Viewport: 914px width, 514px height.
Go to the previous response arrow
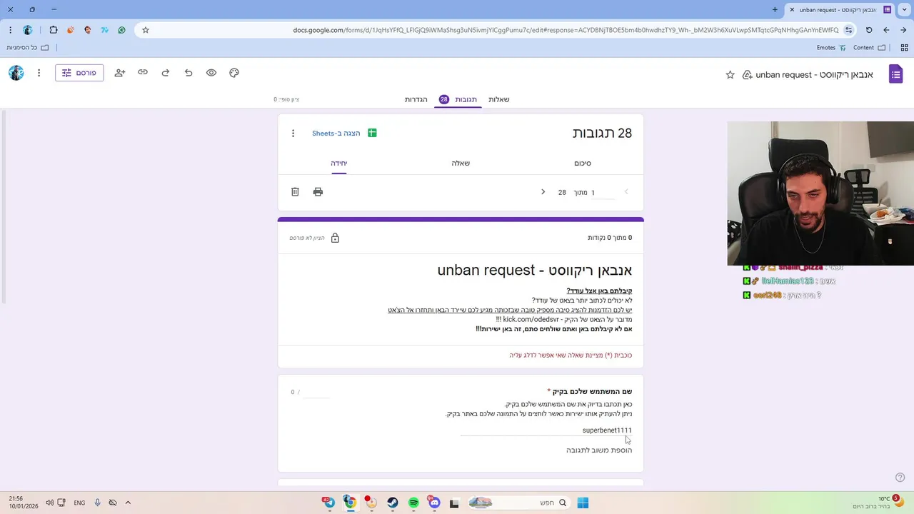(626, 192)
